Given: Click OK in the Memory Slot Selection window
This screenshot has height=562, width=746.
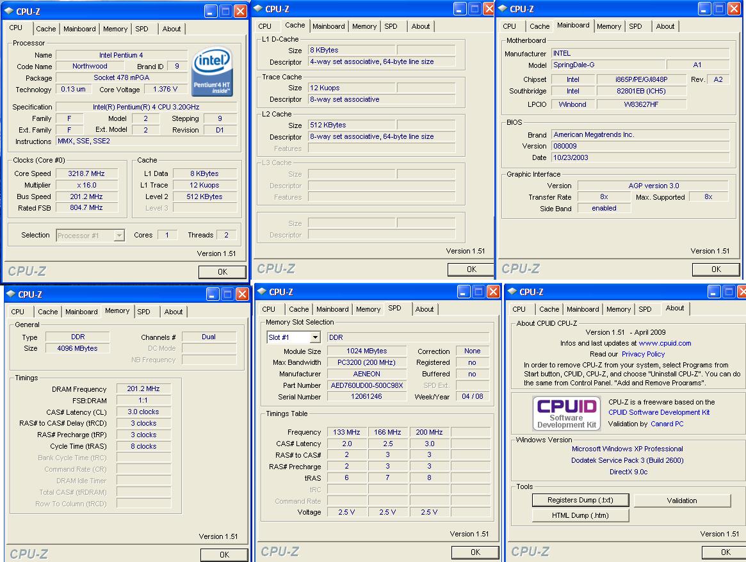Looking at the screenshot, I should [475, 552].
